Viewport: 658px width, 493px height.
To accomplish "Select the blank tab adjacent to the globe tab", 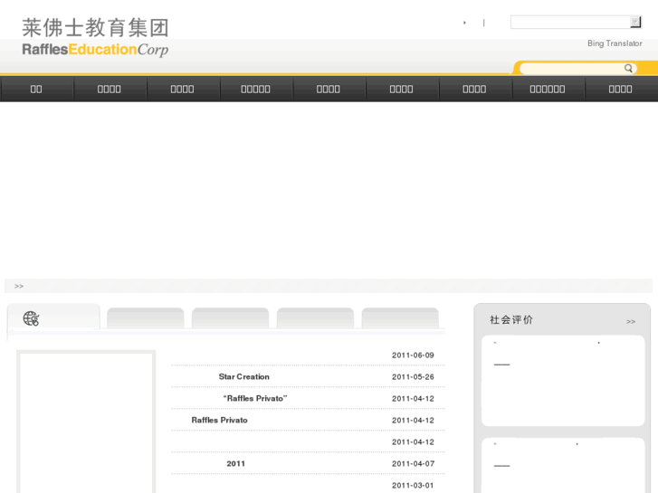I will (x=145, y=318).
